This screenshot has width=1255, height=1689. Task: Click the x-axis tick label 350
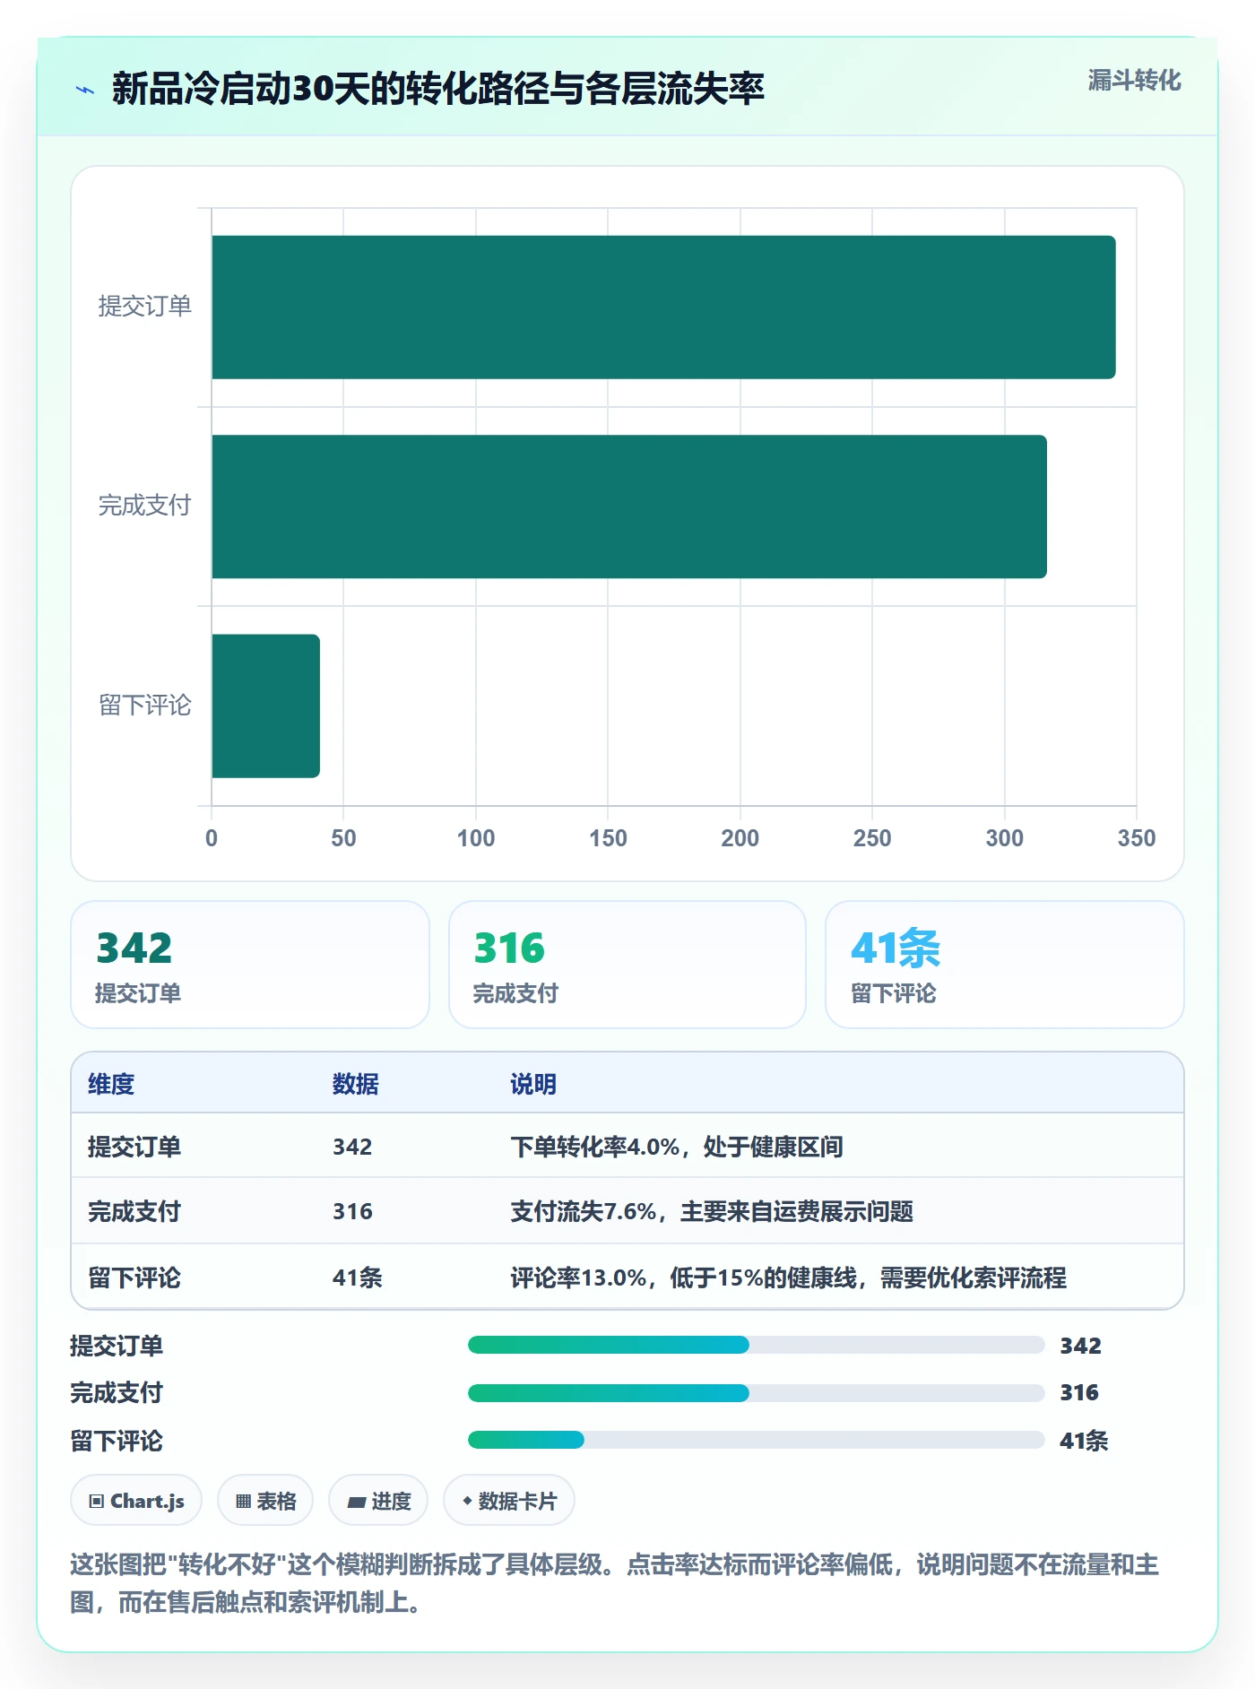(1137, 838)
